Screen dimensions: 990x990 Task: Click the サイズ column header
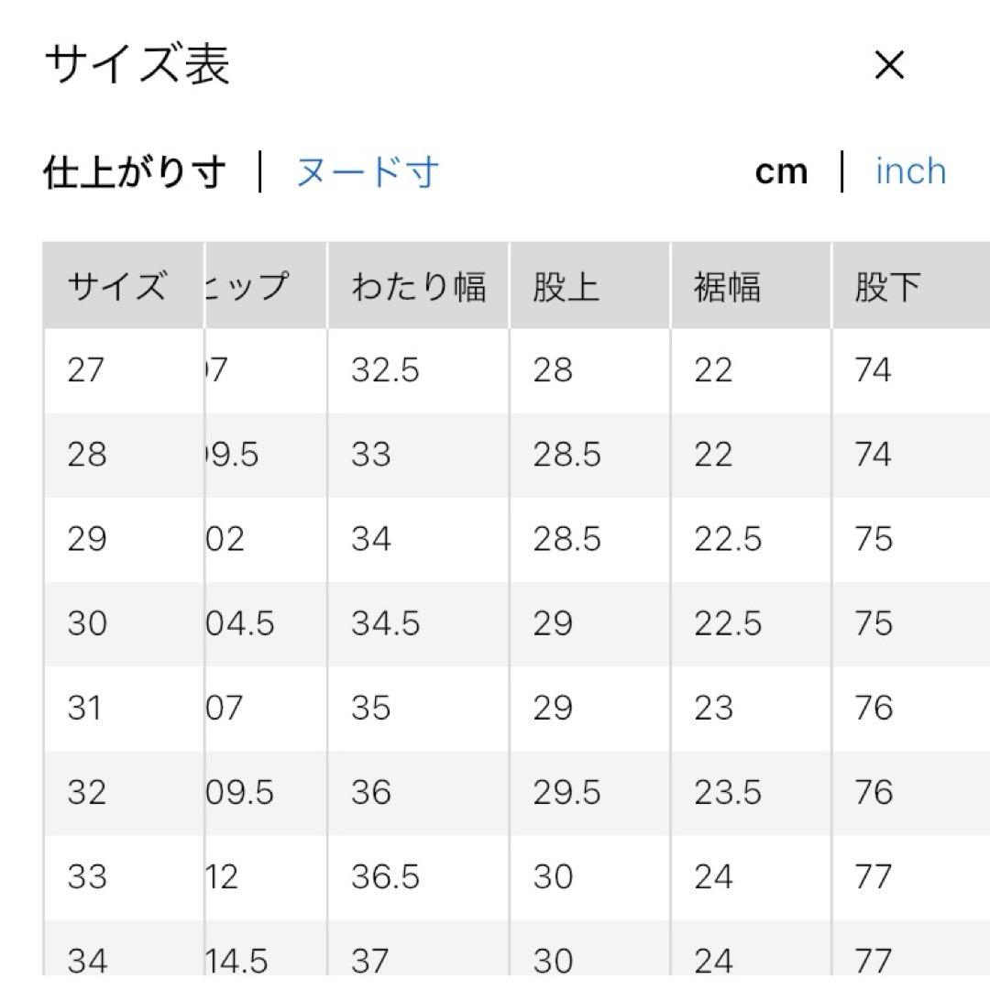117,287
